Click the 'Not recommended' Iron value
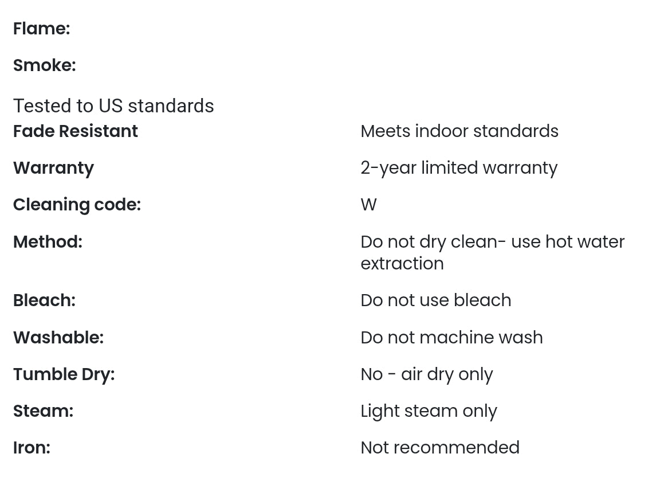 tap(439, 448)
